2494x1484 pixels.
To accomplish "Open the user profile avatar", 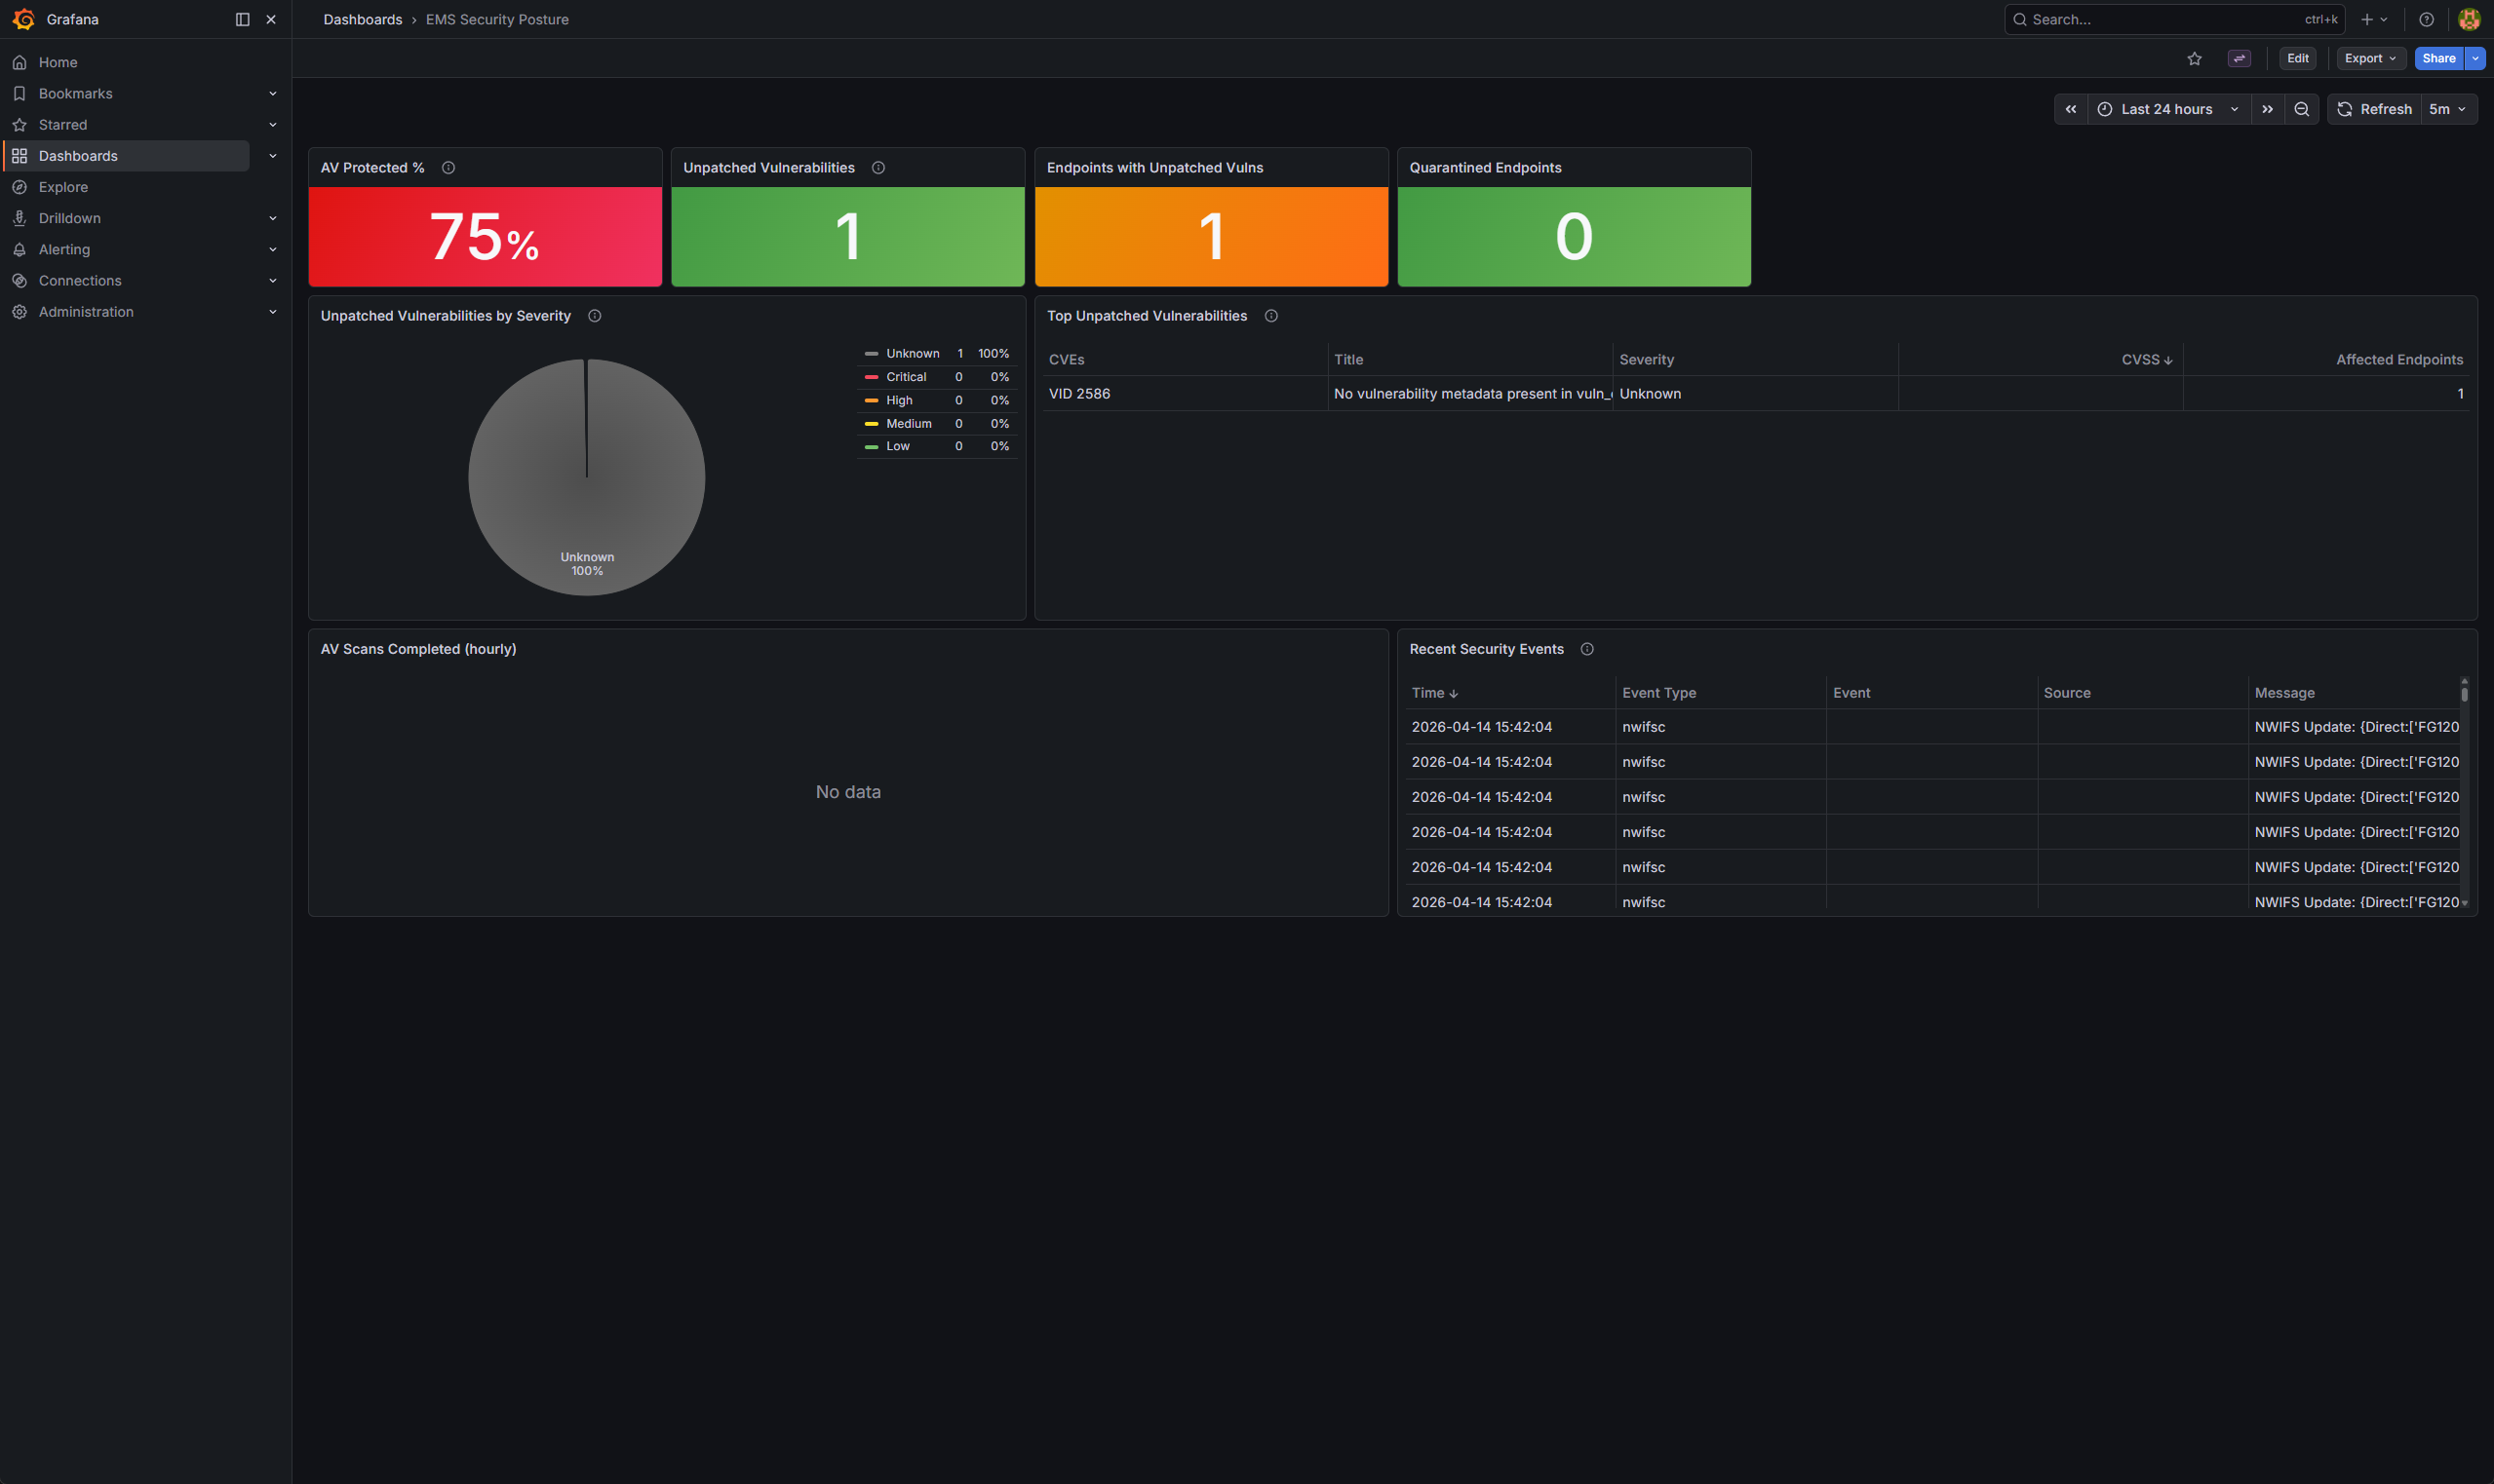I will 2468,19.
